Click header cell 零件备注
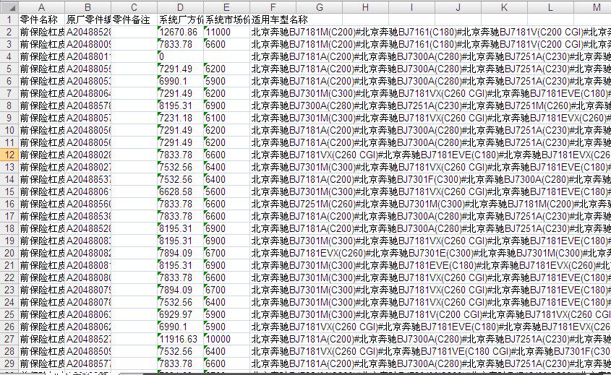The height and width of the screenshot is (375, 611). click(x=134, y=20)
